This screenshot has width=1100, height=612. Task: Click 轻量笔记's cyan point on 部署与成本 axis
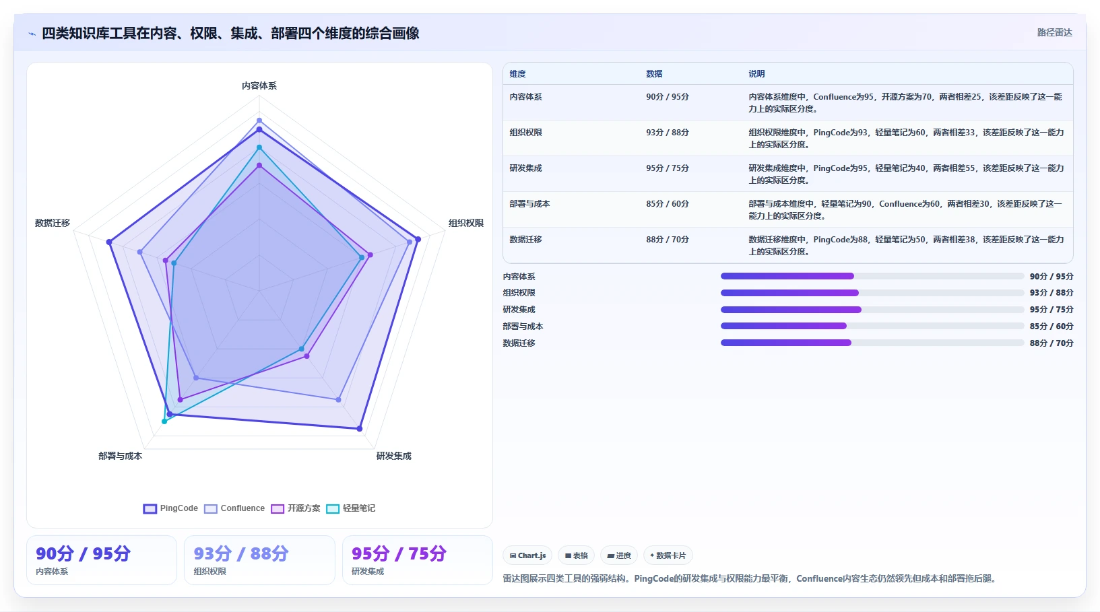coord(164,421)
